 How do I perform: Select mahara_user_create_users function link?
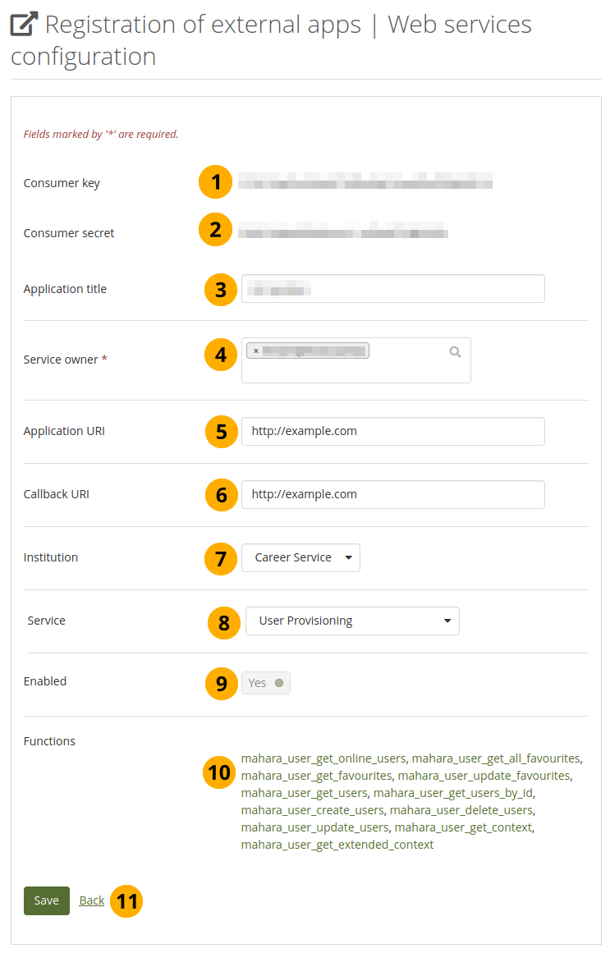point(312,810)
